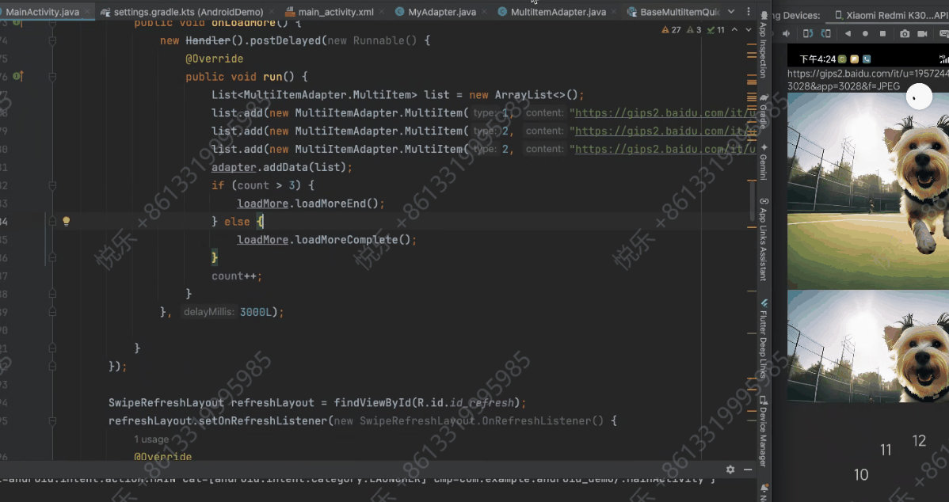Rotate the device left
The image size is (949, 502).
[x=808, y=34]
